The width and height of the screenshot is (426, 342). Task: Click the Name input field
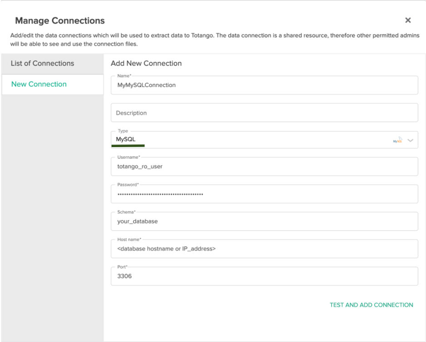264,85
